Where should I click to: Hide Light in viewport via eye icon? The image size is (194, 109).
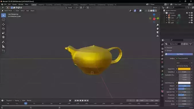(189, 23)
